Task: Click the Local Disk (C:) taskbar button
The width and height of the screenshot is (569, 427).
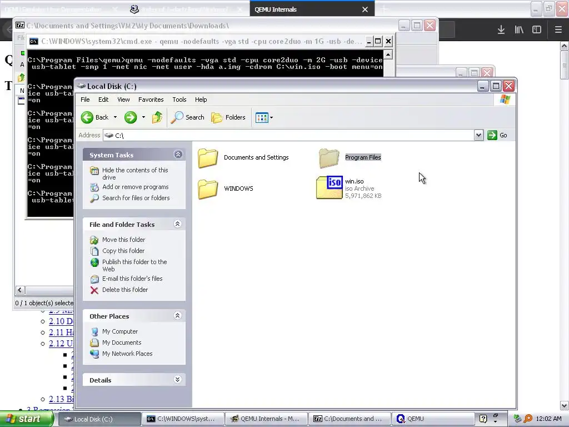Action: [x=100, y=419]
